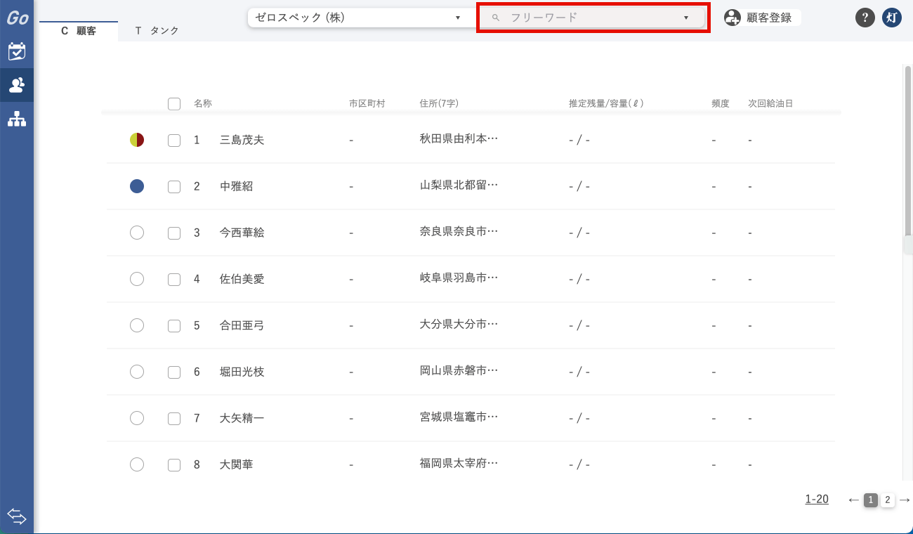Screen dimensions: 913x534
Task: Open the help question mark icon
Action: [865, 18]
